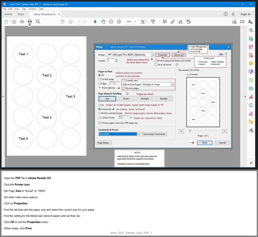
Task: Go to previous page arrow icon
Action: point(63,22)
